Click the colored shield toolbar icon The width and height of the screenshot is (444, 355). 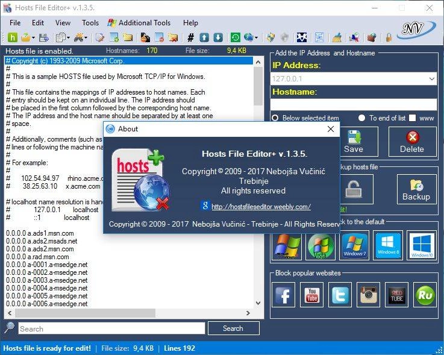pos(270,37)
